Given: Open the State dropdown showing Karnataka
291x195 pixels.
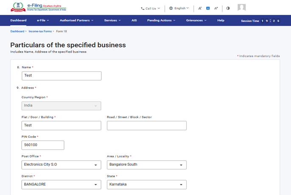Looking at the screenshot, I should [x=146, y=184].
